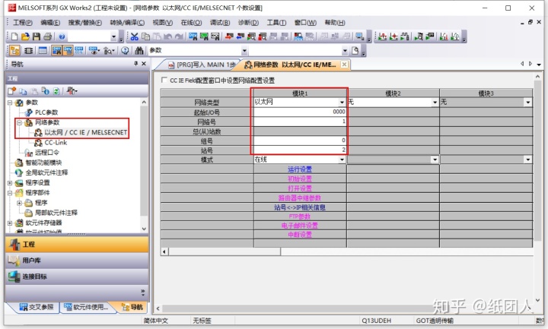This screenshot has width=548, height=329.
Task: Open the 在线(O) menu
Action: coord(191,23)
